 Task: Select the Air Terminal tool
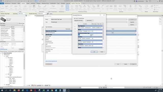(x=34, y=7)
